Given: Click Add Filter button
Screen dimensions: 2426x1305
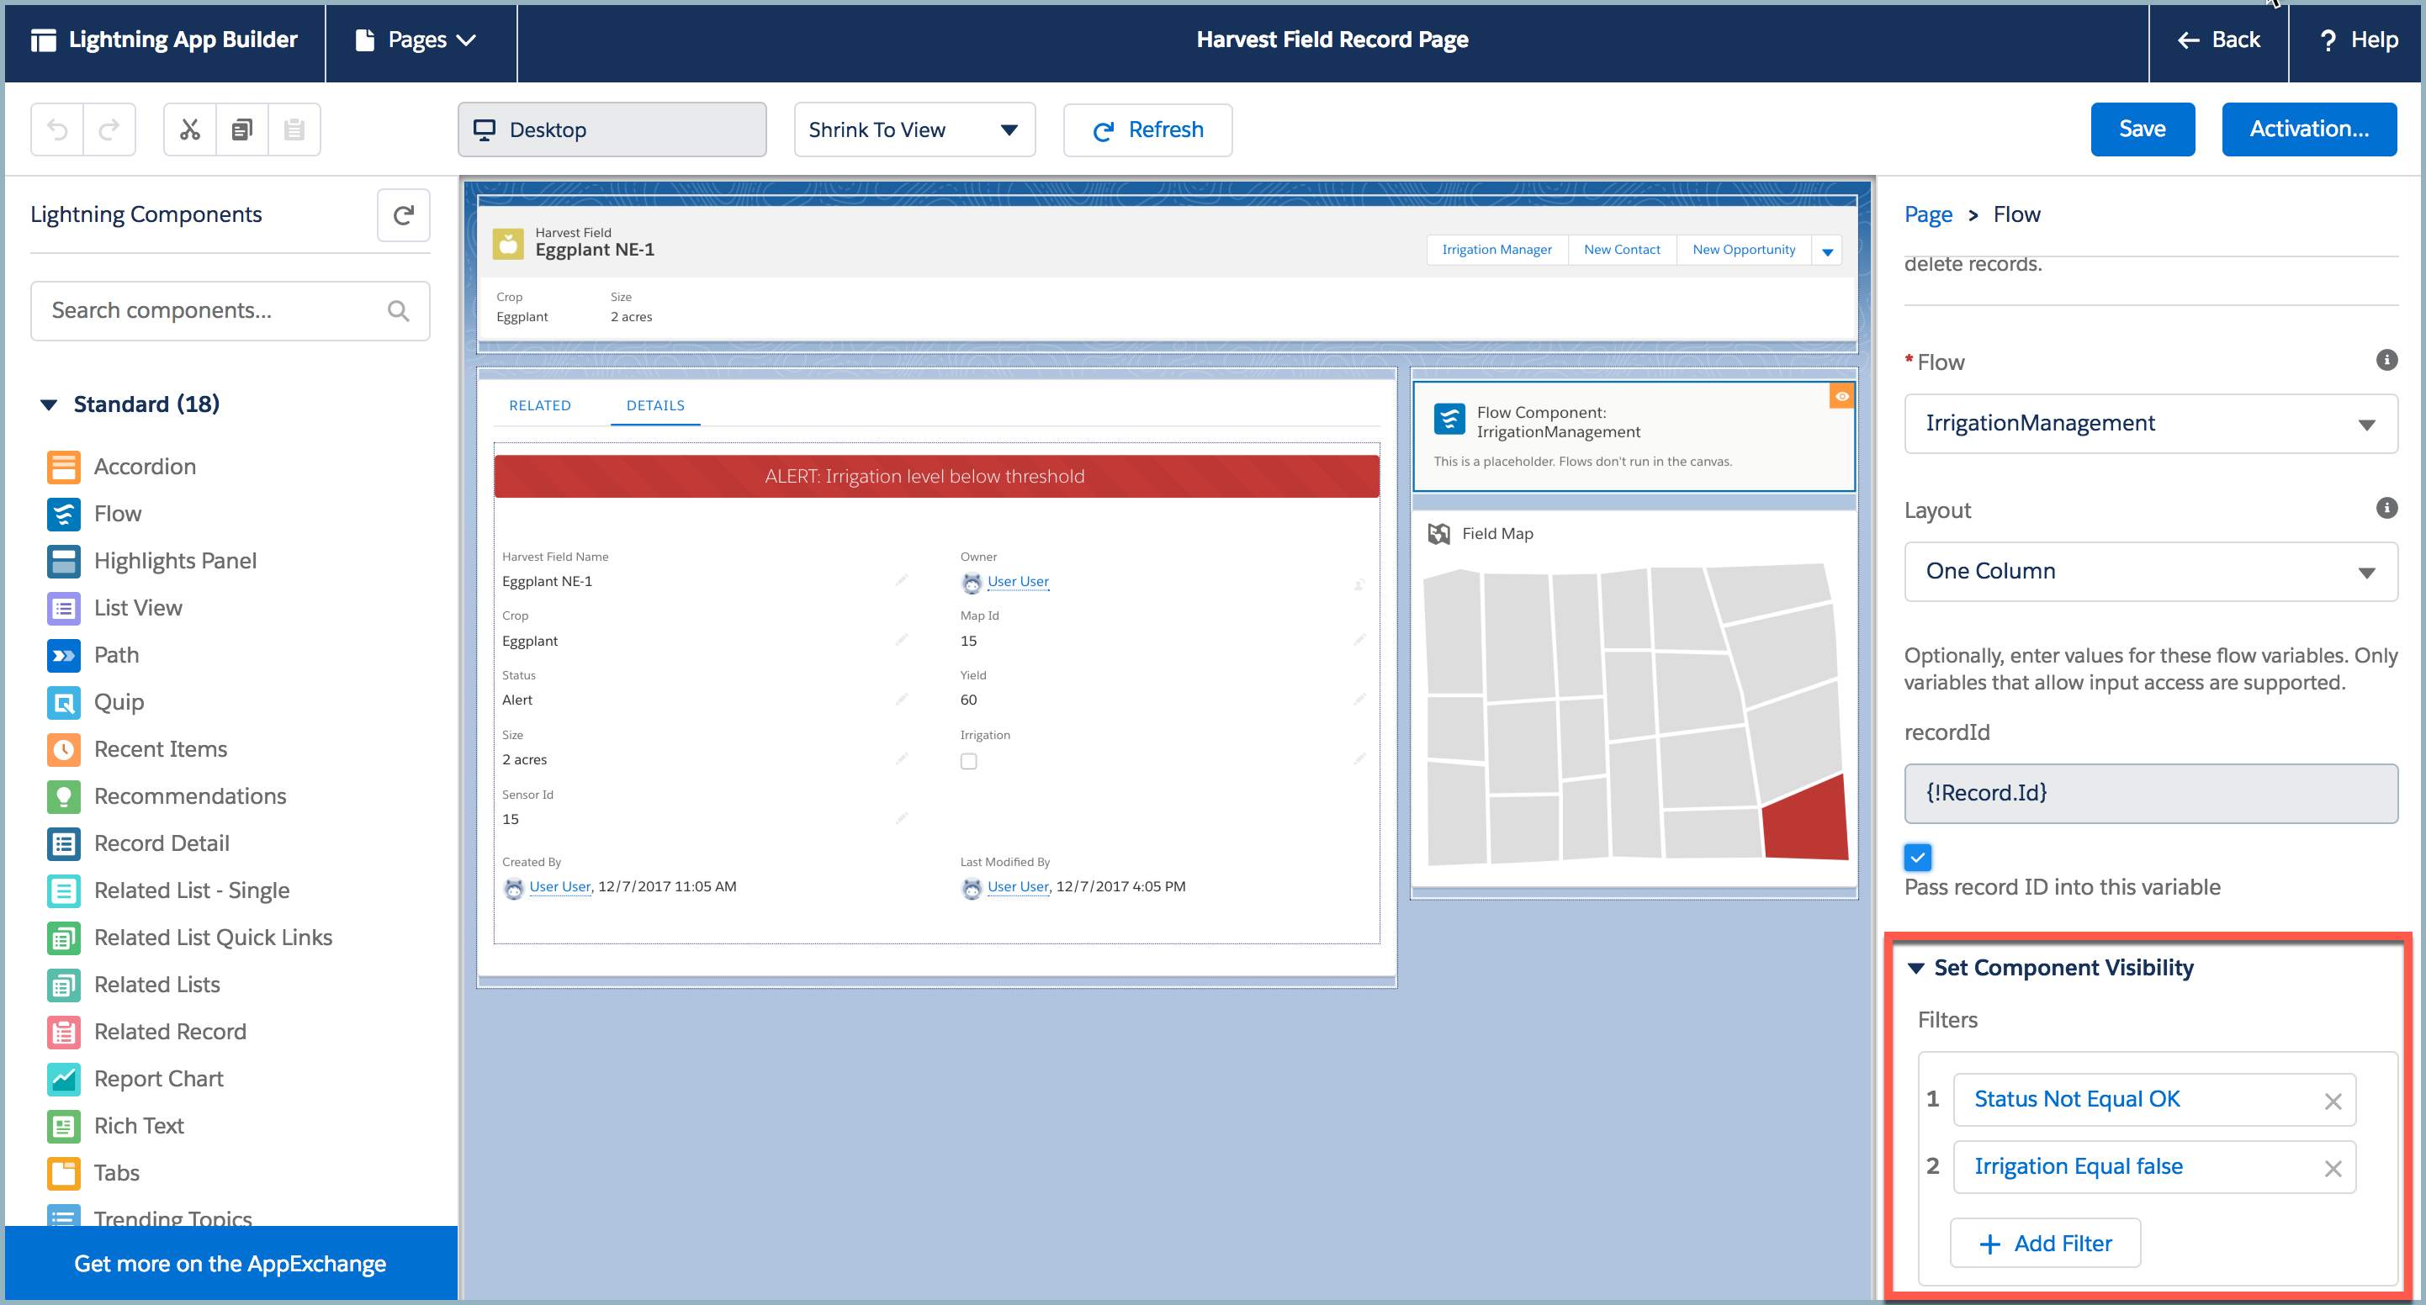Looking at the screenshot, I should click(x=2045, y=1244).
